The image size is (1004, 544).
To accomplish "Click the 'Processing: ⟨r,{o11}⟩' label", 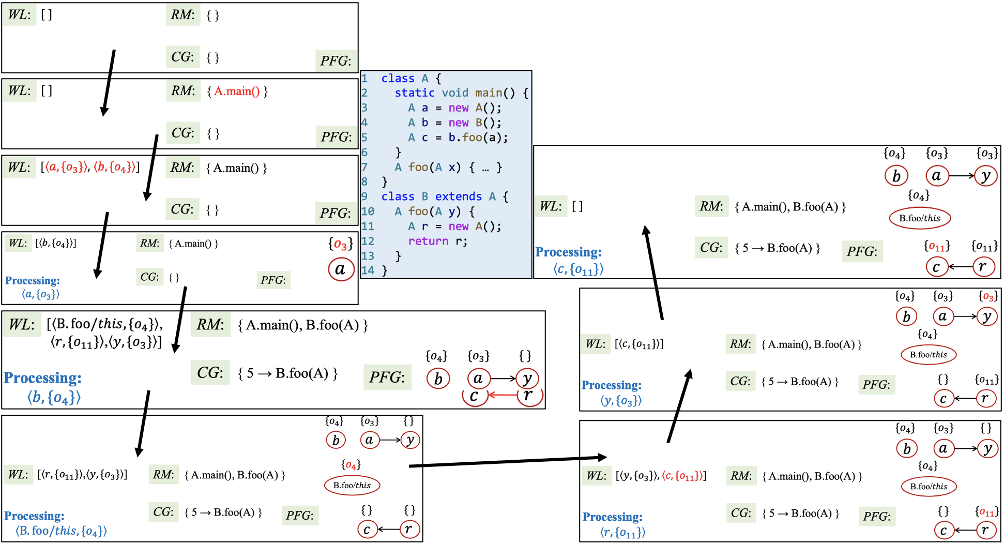I will [614, 524].
